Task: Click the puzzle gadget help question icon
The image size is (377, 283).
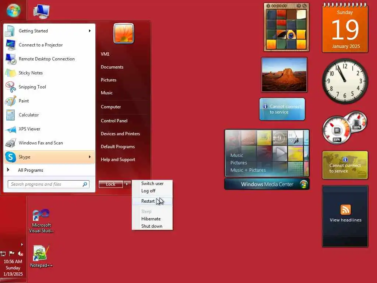Action: pos(299,6)
